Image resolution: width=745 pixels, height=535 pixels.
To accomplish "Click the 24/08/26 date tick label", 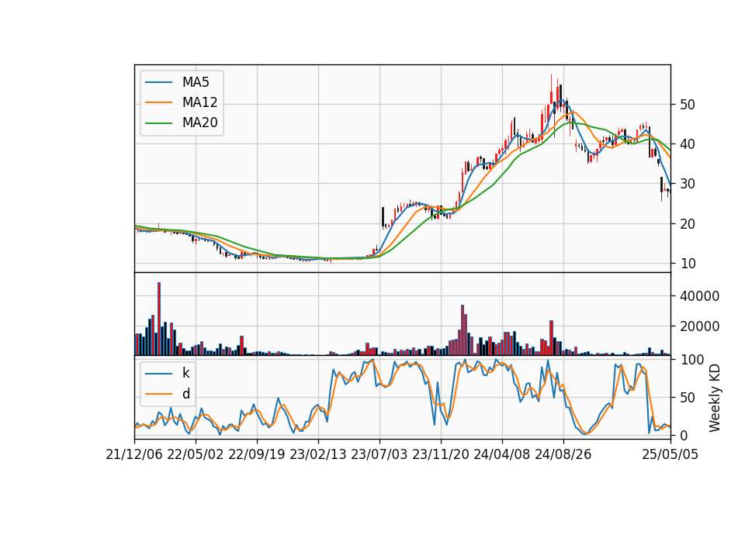I will pos(563,454).
